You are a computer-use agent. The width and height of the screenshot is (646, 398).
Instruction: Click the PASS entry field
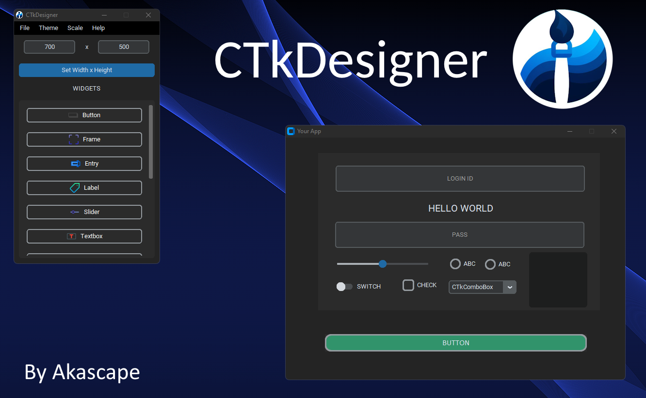tap(460, 235)
